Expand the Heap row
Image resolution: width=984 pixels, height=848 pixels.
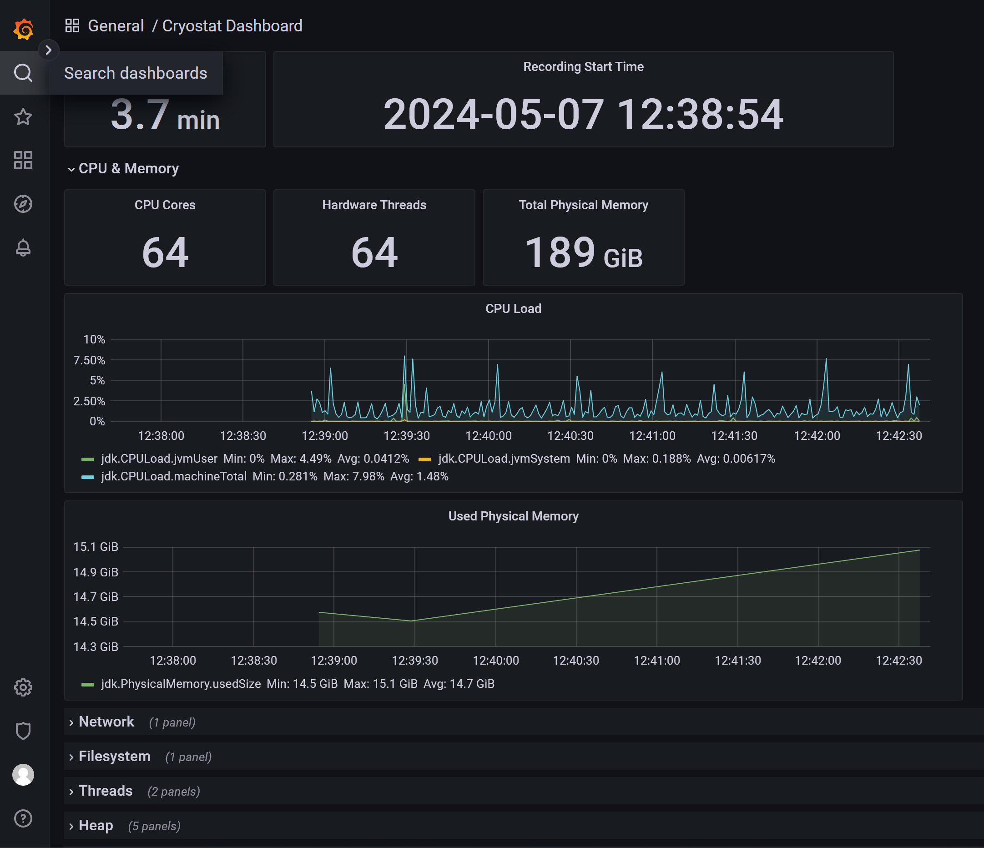96,826
